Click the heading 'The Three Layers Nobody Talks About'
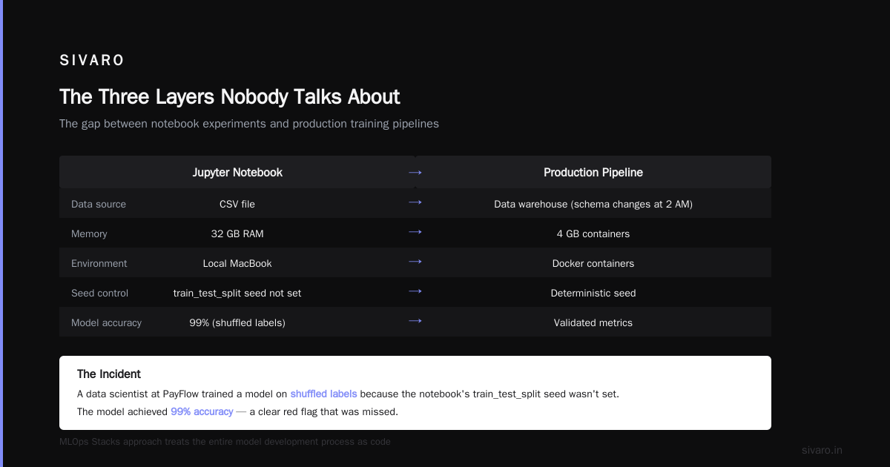The image size is (890, 467). (230, 97)
